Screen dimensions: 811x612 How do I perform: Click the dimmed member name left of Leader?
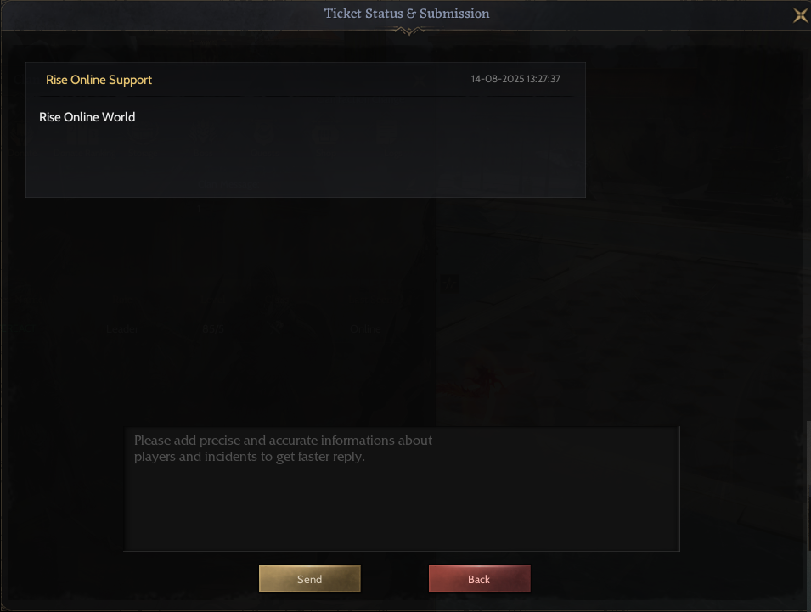(x=18, y=329)
